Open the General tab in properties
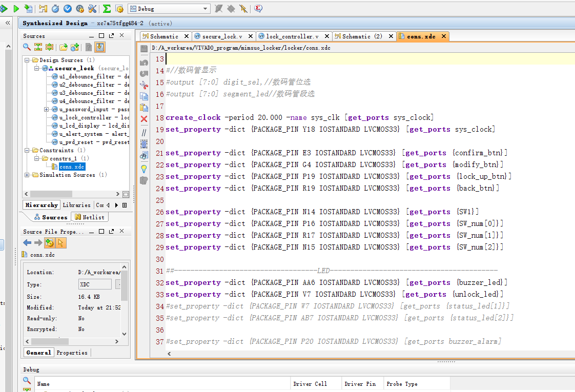The height and width of the screenshot is (392, 575). 38,353
